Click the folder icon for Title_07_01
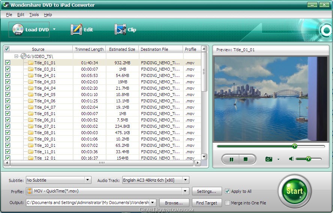The height and width of the screenshot is (213, 333). click(31, 126)
